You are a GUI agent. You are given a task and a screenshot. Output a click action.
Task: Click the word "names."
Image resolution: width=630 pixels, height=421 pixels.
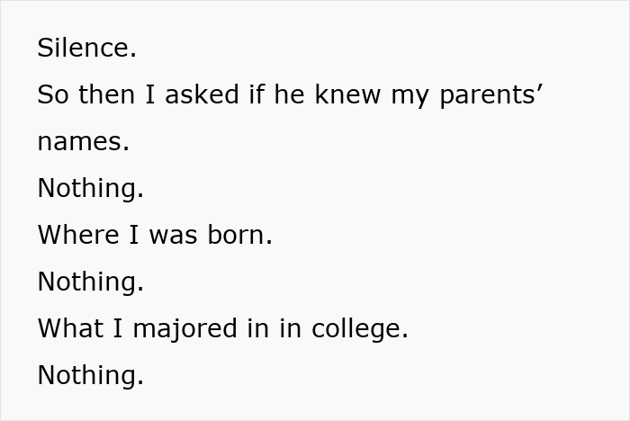83,142
